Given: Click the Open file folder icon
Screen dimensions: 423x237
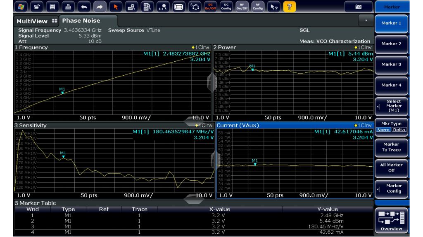Looking at the screenshot, I should [x=37, y=7].
